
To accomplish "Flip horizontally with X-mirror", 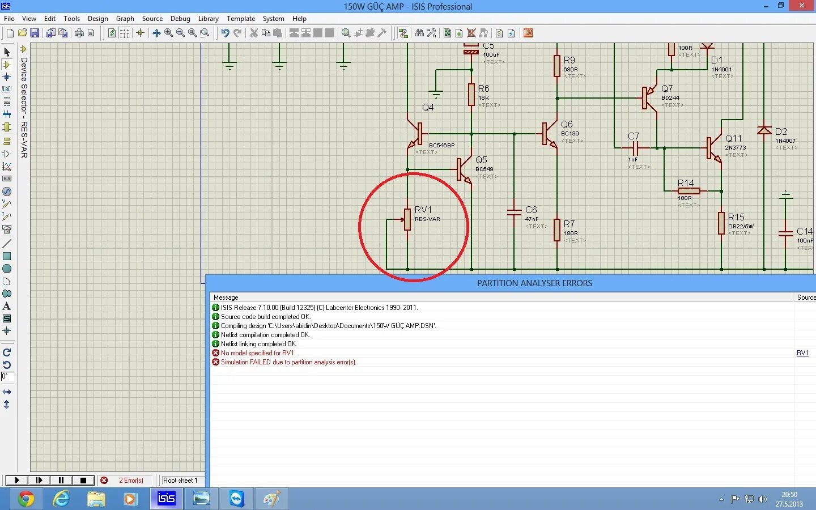I will [x=7, y=392].
